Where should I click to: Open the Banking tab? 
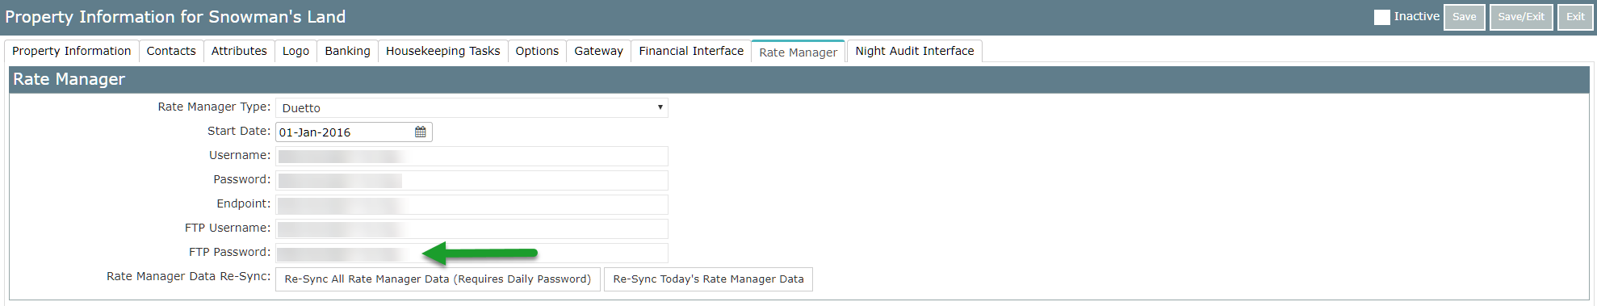click(347, 51)
